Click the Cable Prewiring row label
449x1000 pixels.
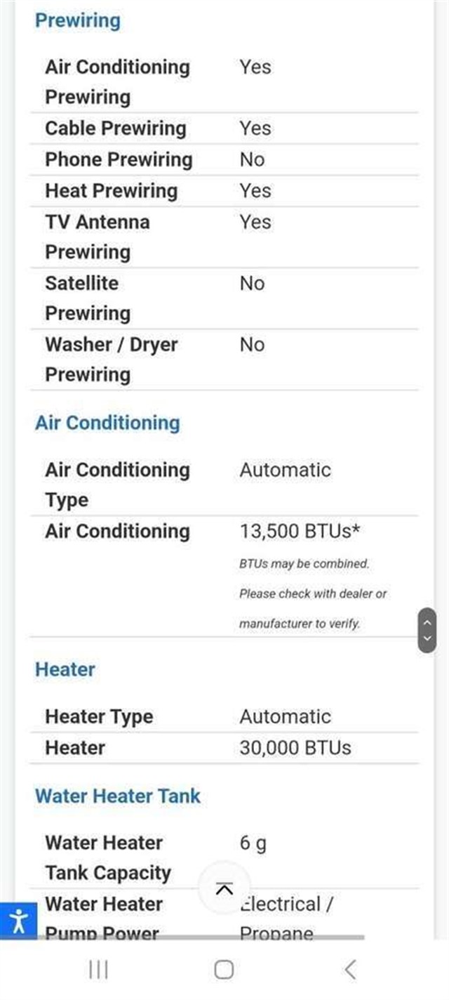coord(116,129)
